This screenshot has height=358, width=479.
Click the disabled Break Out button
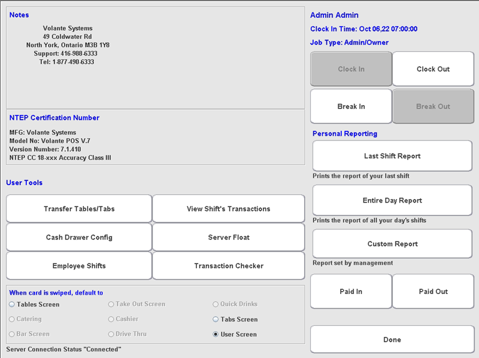click(x=433, y=106)
